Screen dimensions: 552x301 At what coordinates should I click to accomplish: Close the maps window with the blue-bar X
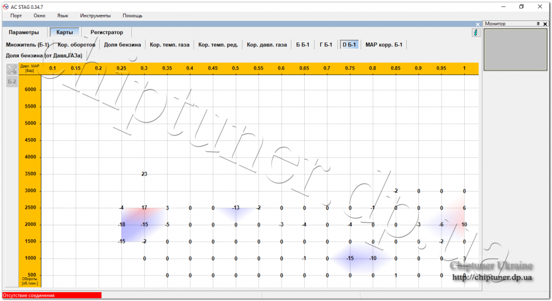pos(477,24)
